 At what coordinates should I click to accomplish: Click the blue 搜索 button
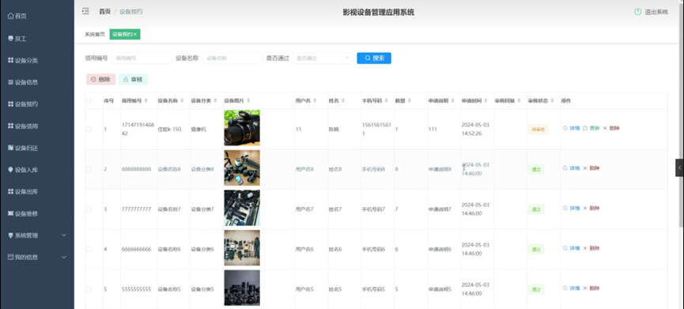[x=374, y=58]
